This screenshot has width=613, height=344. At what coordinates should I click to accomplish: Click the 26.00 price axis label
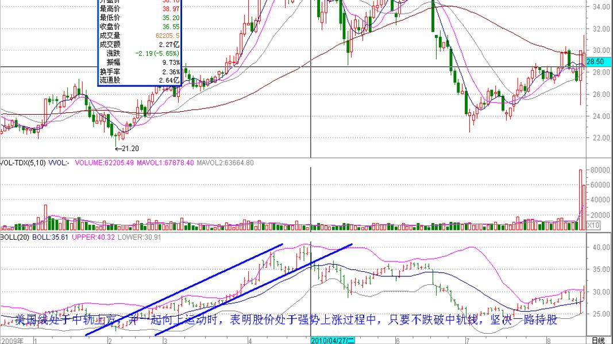pyautogui.click(x=602, y=94)
